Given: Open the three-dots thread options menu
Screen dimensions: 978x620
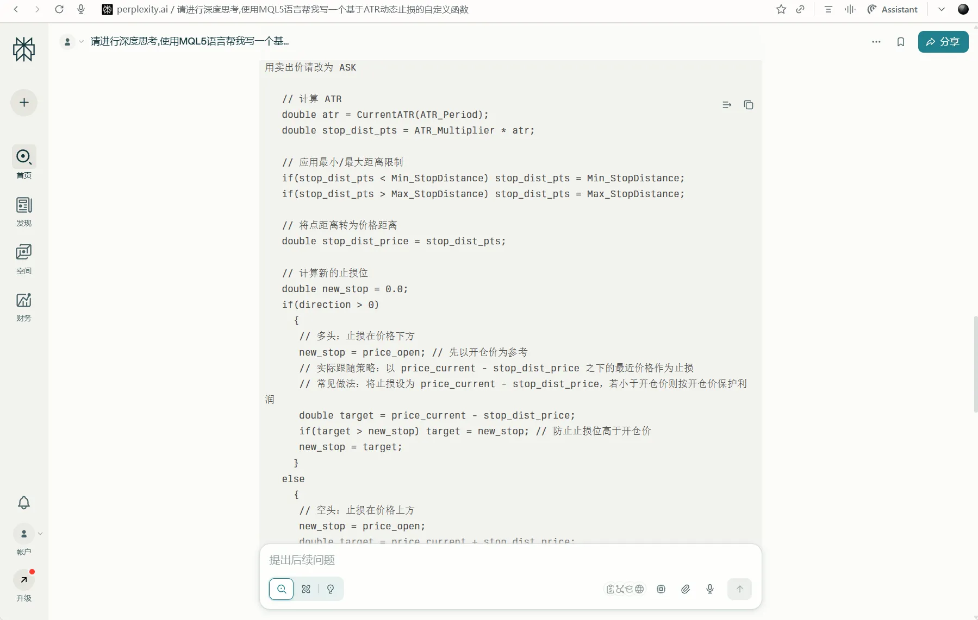Looking at the screenshot, I should [x=876, y=42].
